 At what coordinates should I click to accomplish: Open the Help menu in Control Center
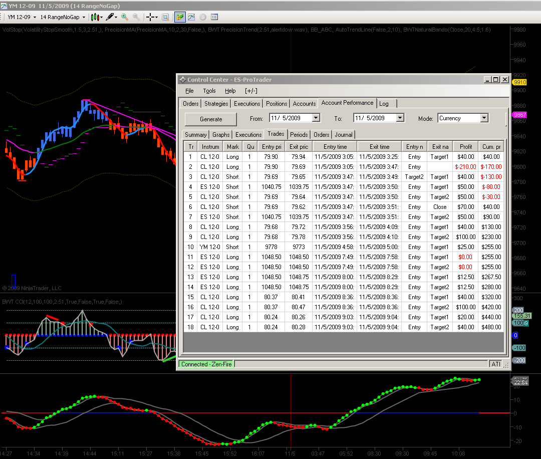click(230, 91)
